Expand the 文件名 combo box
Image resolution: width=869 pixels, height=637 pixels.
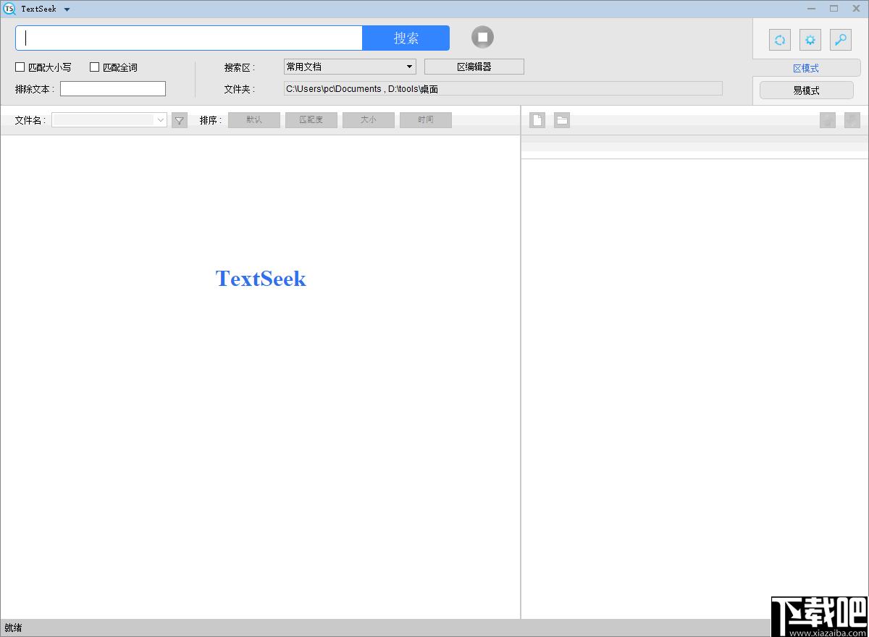(x=109, y=120)
